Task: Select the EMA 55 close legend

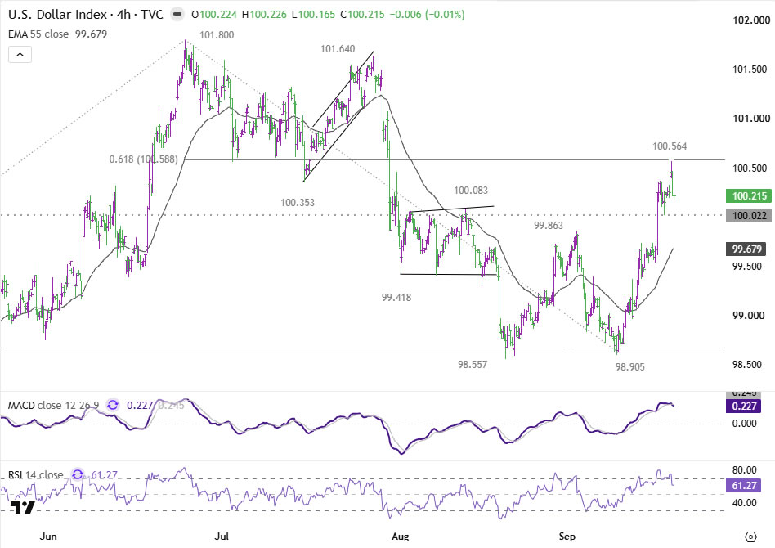Action: click(x=57, y=34)
